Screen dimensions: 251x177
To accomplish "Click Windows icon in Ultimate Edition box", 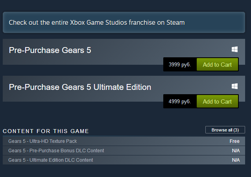I will click(x=234, y=86).
